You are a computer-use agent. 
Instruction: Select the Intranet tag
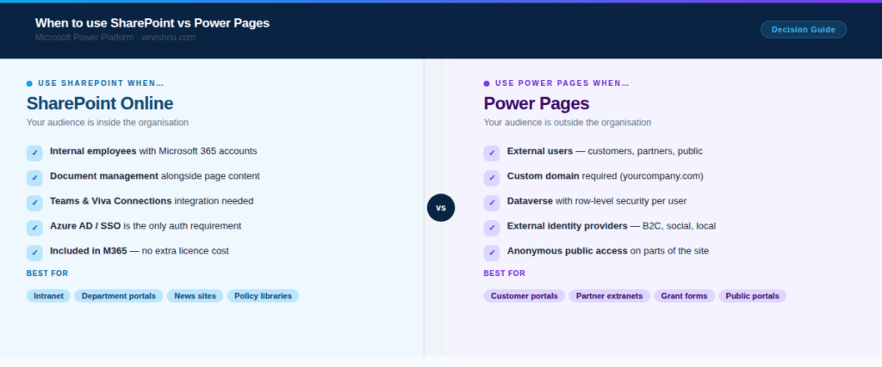pos(48,296)
